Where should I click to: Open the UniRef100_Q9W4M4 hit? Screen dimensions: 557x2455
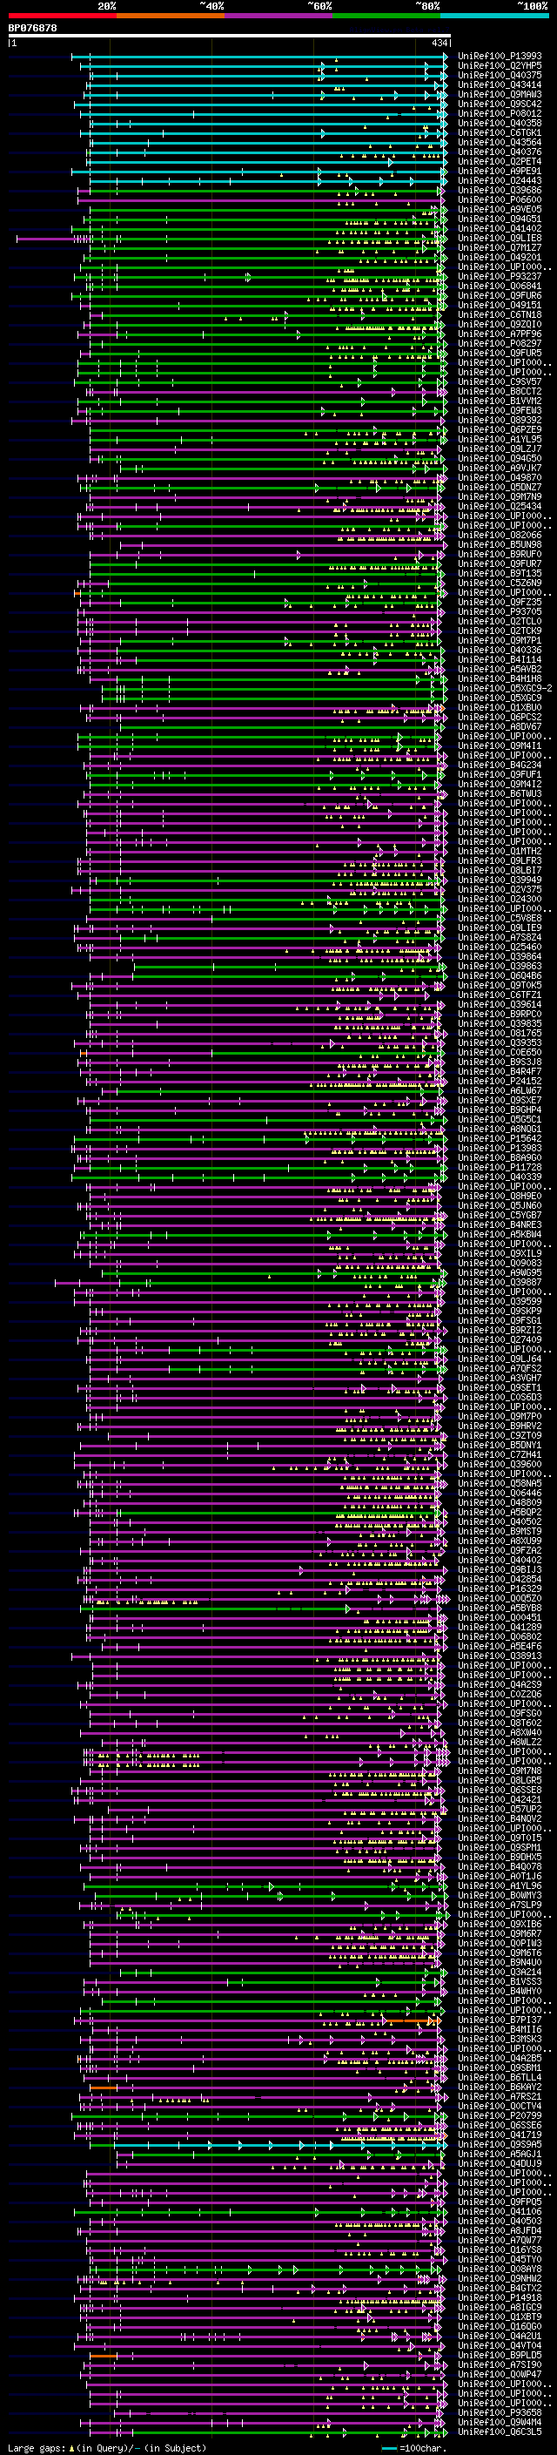point(500,2422)
